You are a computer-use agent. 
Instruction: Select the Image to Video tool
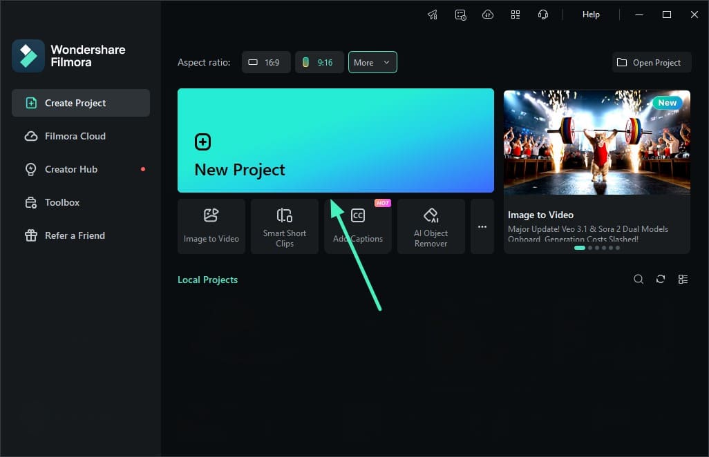(211, 226)
